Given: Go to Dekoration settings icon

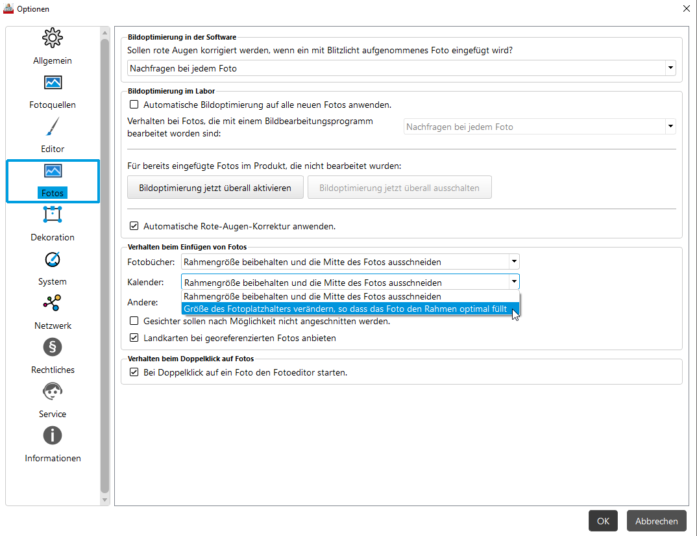Looking at the screenshot, I should (x=53, y=215).
